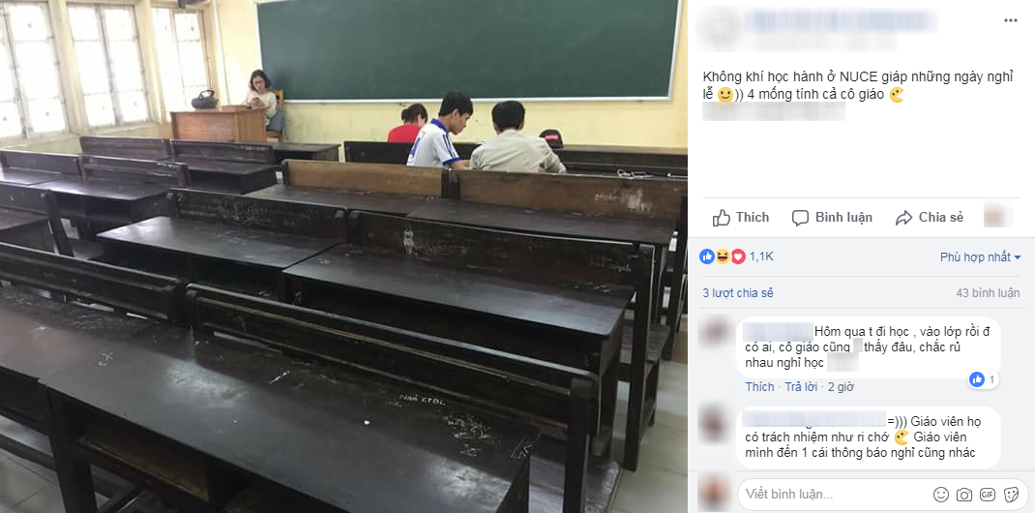Reply to first comment with Trả lời
The width and height of the screenshot is (1035, 513).
[801, 387]
